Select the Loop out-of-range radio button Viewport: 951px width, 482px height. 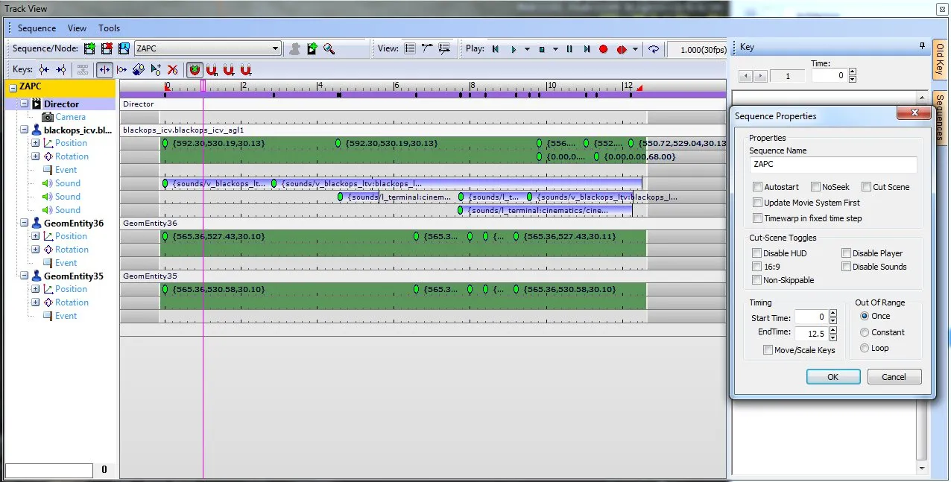[865, 348]
